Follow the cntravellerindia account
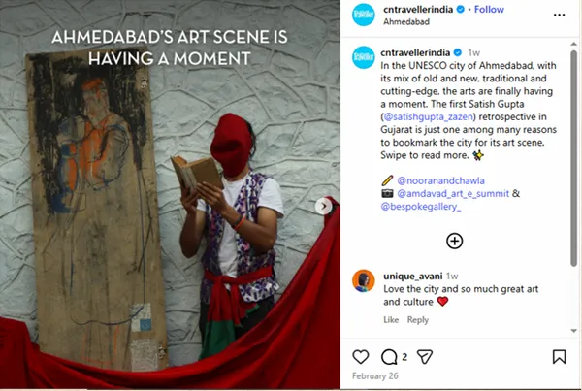This screenshot has width=582, height=391. pos(489,10)
